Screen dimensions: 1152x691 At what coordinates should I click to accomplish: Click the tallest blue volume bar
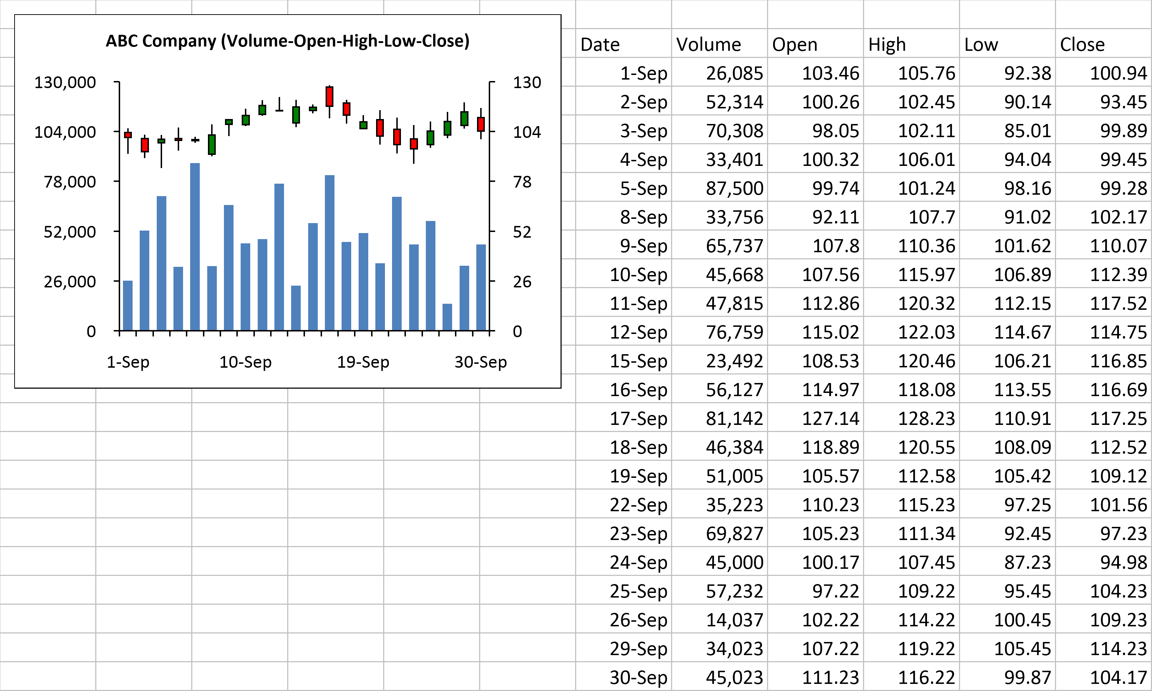click(195, 247)
